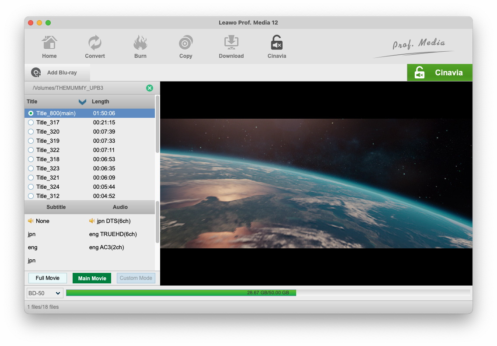Remove the THEMUMMY_UPB3 source with green X
The image size is (497, 346).
tap(150, 88)
